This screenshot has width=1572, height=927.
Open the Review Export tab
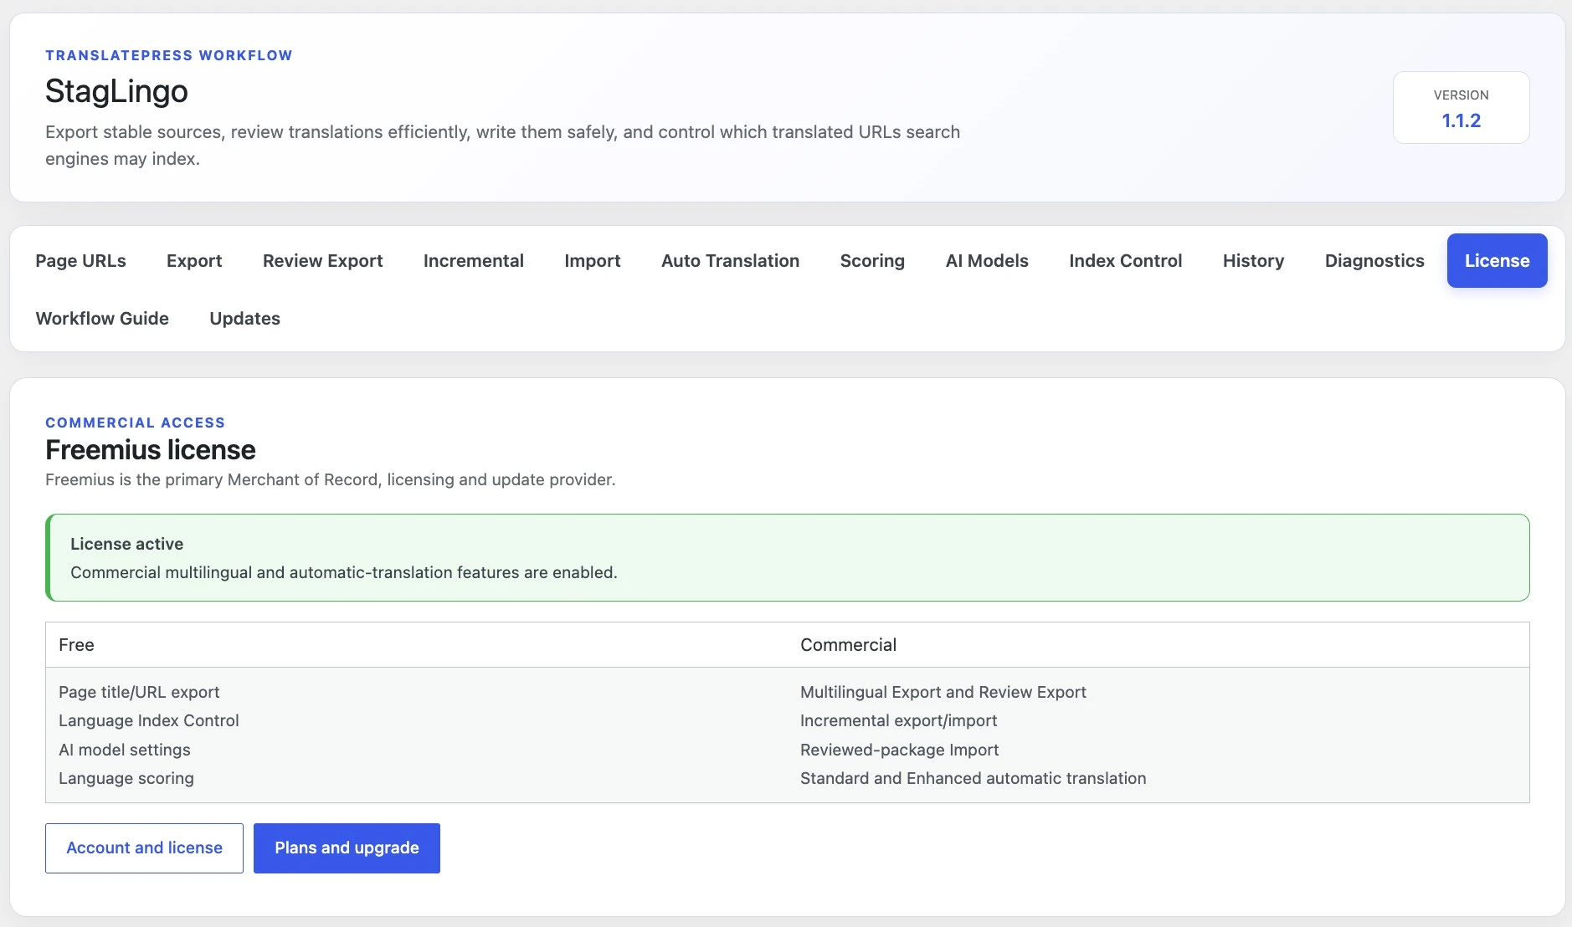[x=322, y=261]
